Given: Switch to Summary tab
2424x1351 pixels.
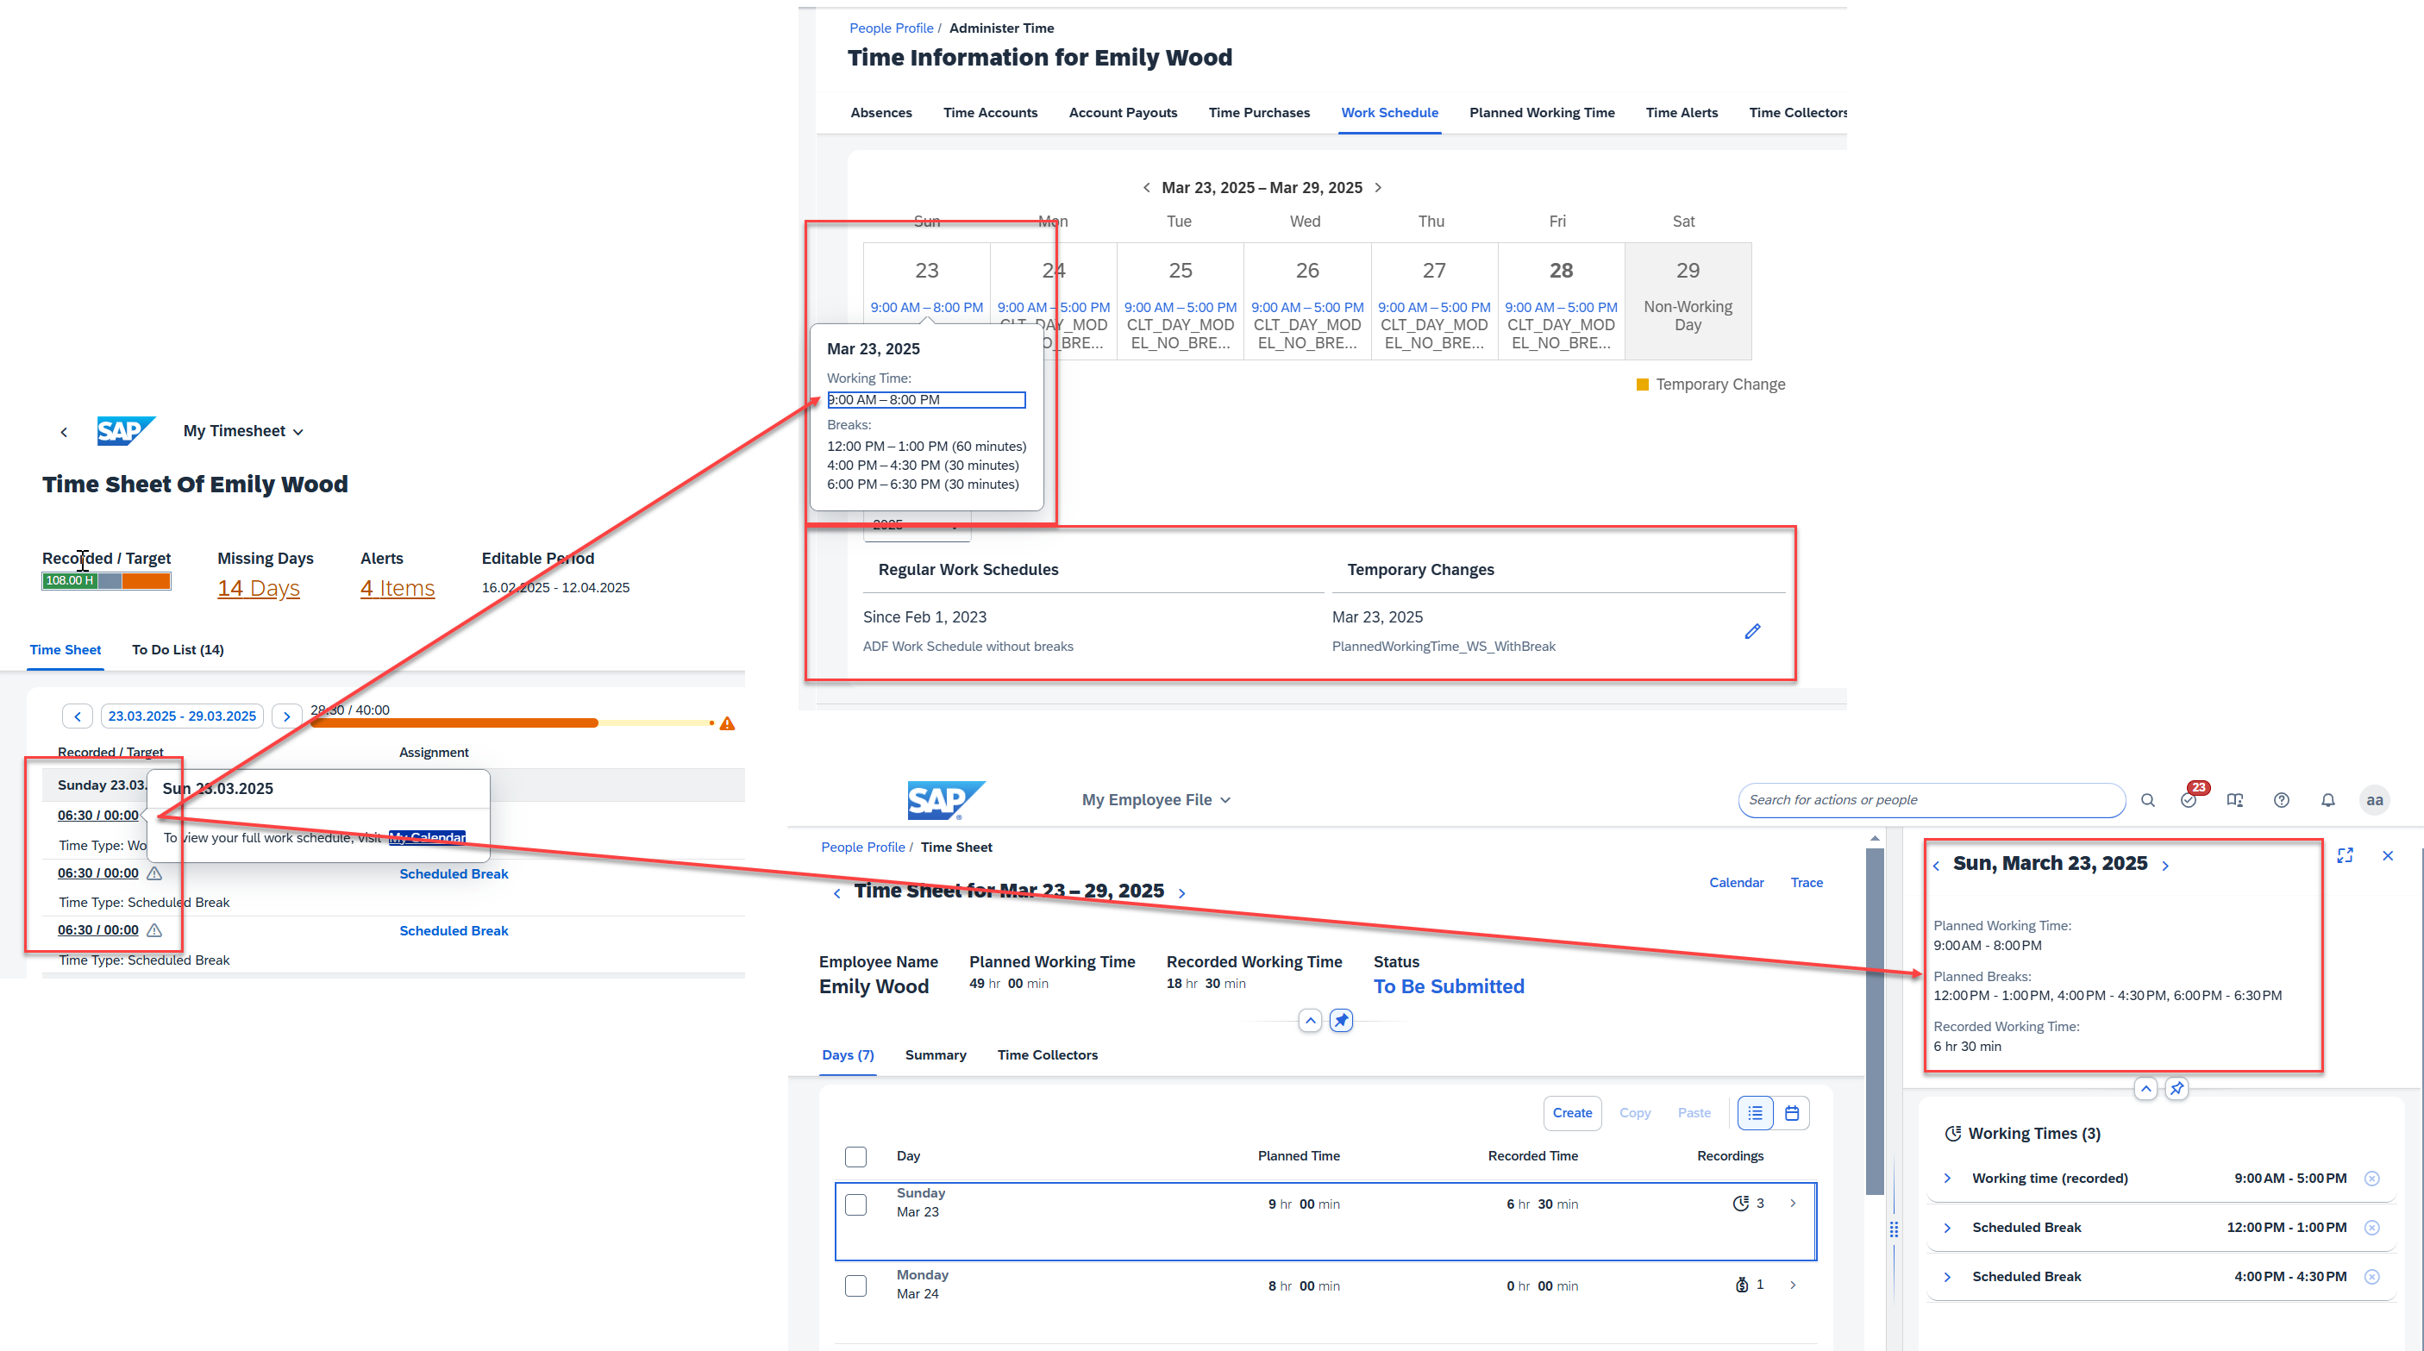Looking at the screenshot, I should pyautogui.click(x=936, y=1054).
